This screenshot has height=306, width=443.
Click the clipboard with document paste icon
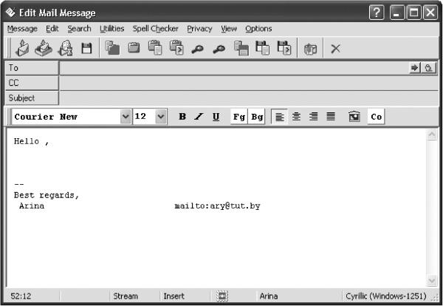155,47
